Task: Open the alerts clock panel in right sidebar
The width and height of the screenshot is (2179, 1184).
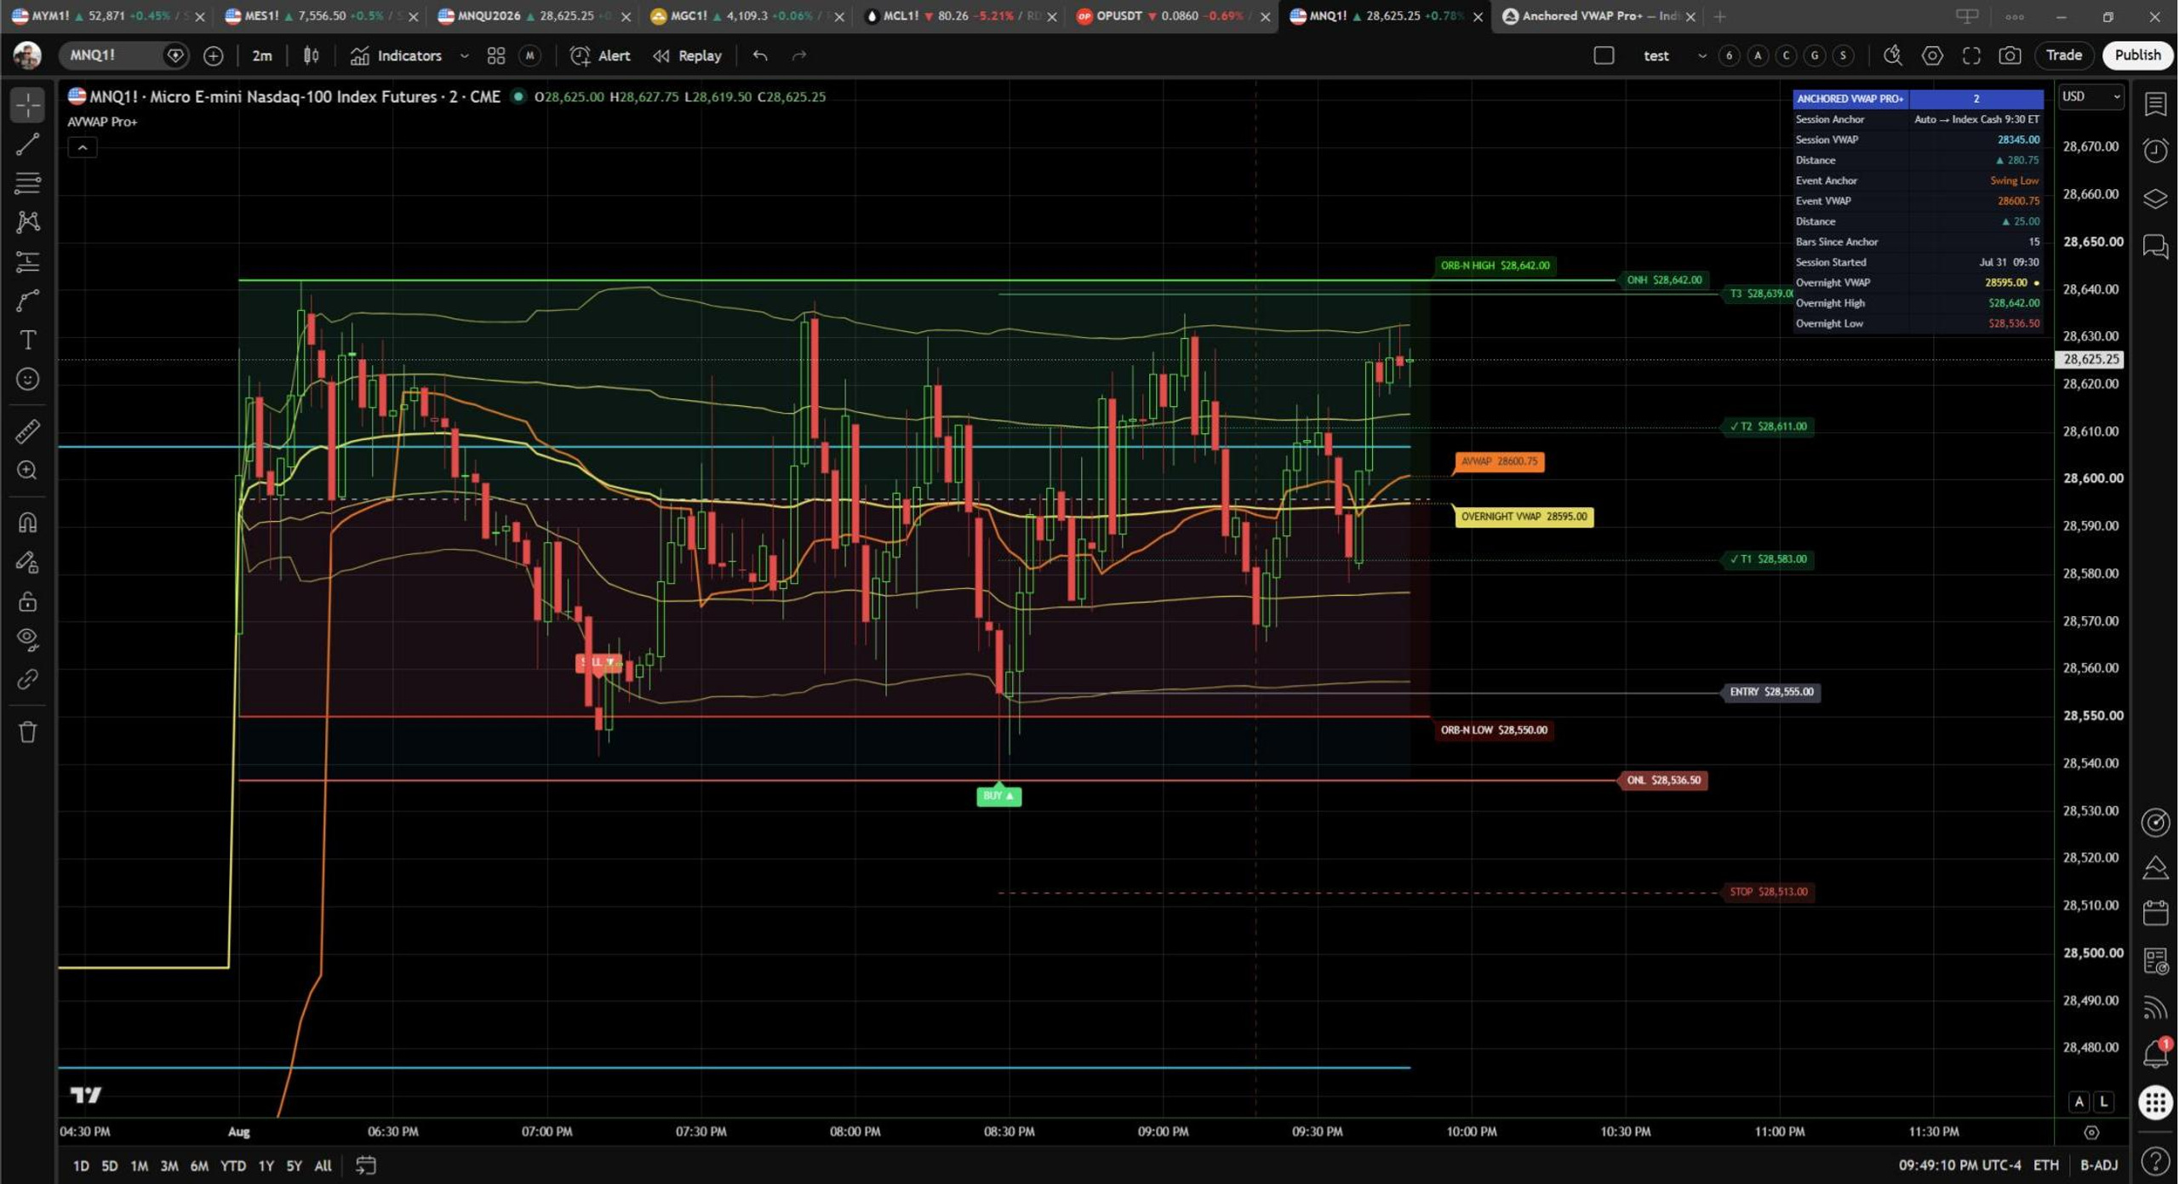Action: tap(2155, 151)
